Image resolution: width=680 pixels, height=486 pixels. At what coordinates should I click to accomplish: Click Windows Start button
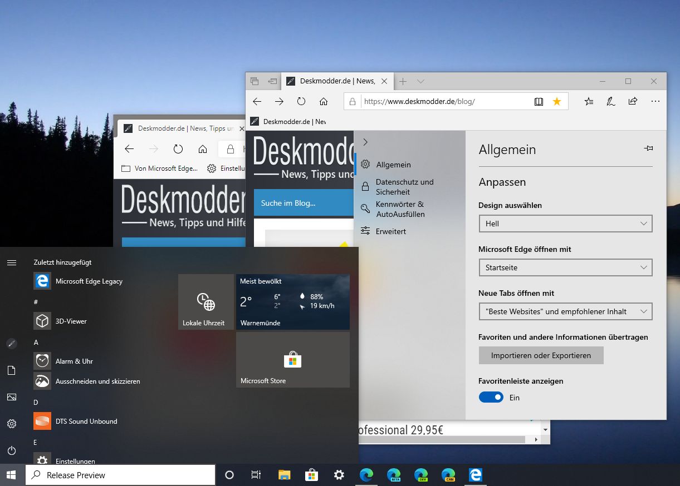point(11,475)
